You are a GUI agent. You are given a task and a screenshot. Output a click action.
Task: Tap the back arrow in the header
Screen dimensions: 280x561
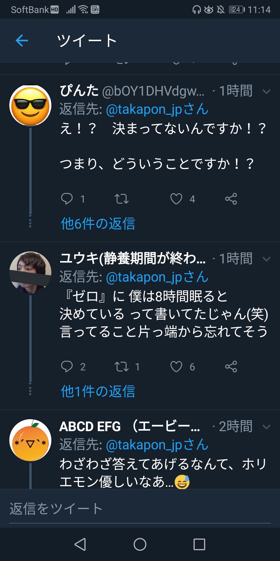click(x=22, y=41)
